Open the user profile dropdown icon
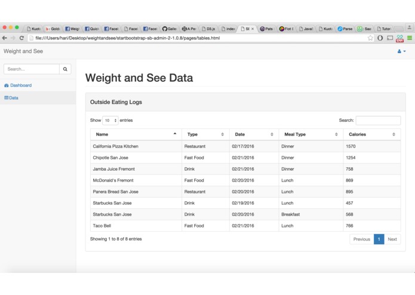This screenshot has height=295, width=415. (x=401, y=51)
